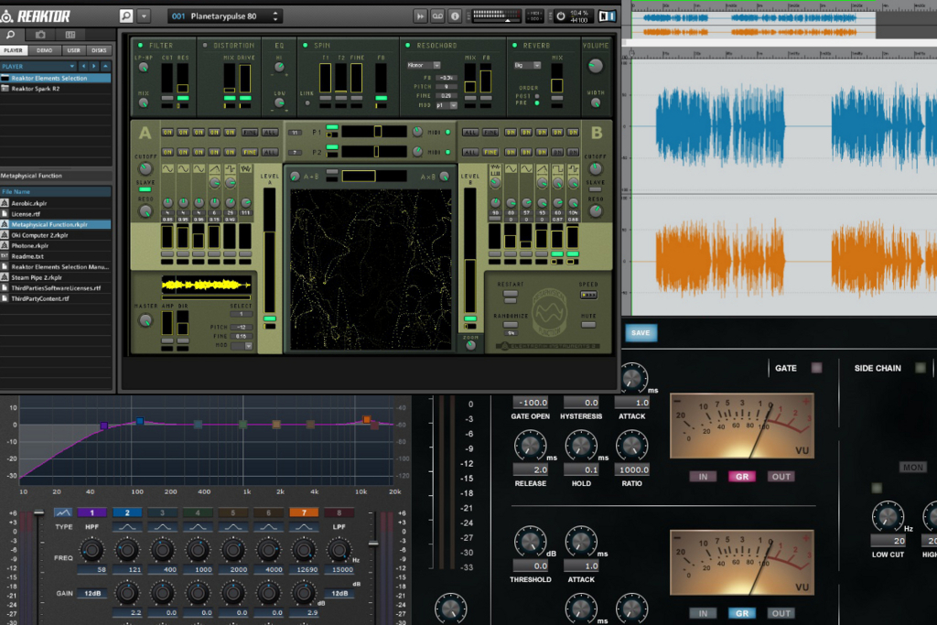
Task: Click the orange band 7 EQ curve node
Action: (367, 420)
